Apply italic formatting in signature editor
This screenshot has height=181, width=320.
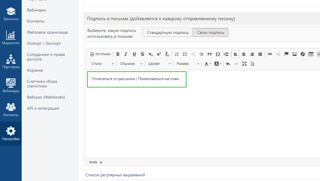(x=126, y=54)
